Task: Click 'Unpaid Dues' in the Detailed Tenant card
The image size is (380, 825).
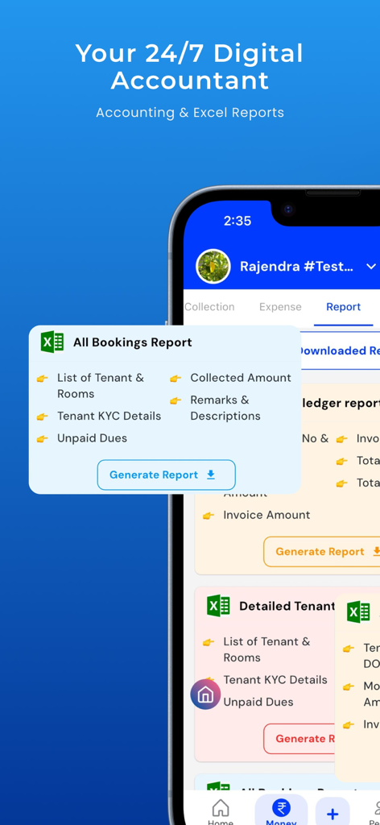Action: 258,702
